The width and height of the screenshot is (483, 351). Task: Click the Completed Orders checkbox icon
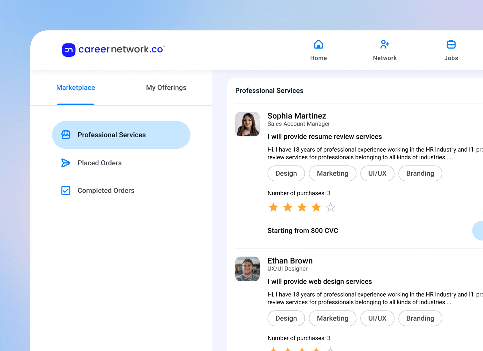pos(66,190)
